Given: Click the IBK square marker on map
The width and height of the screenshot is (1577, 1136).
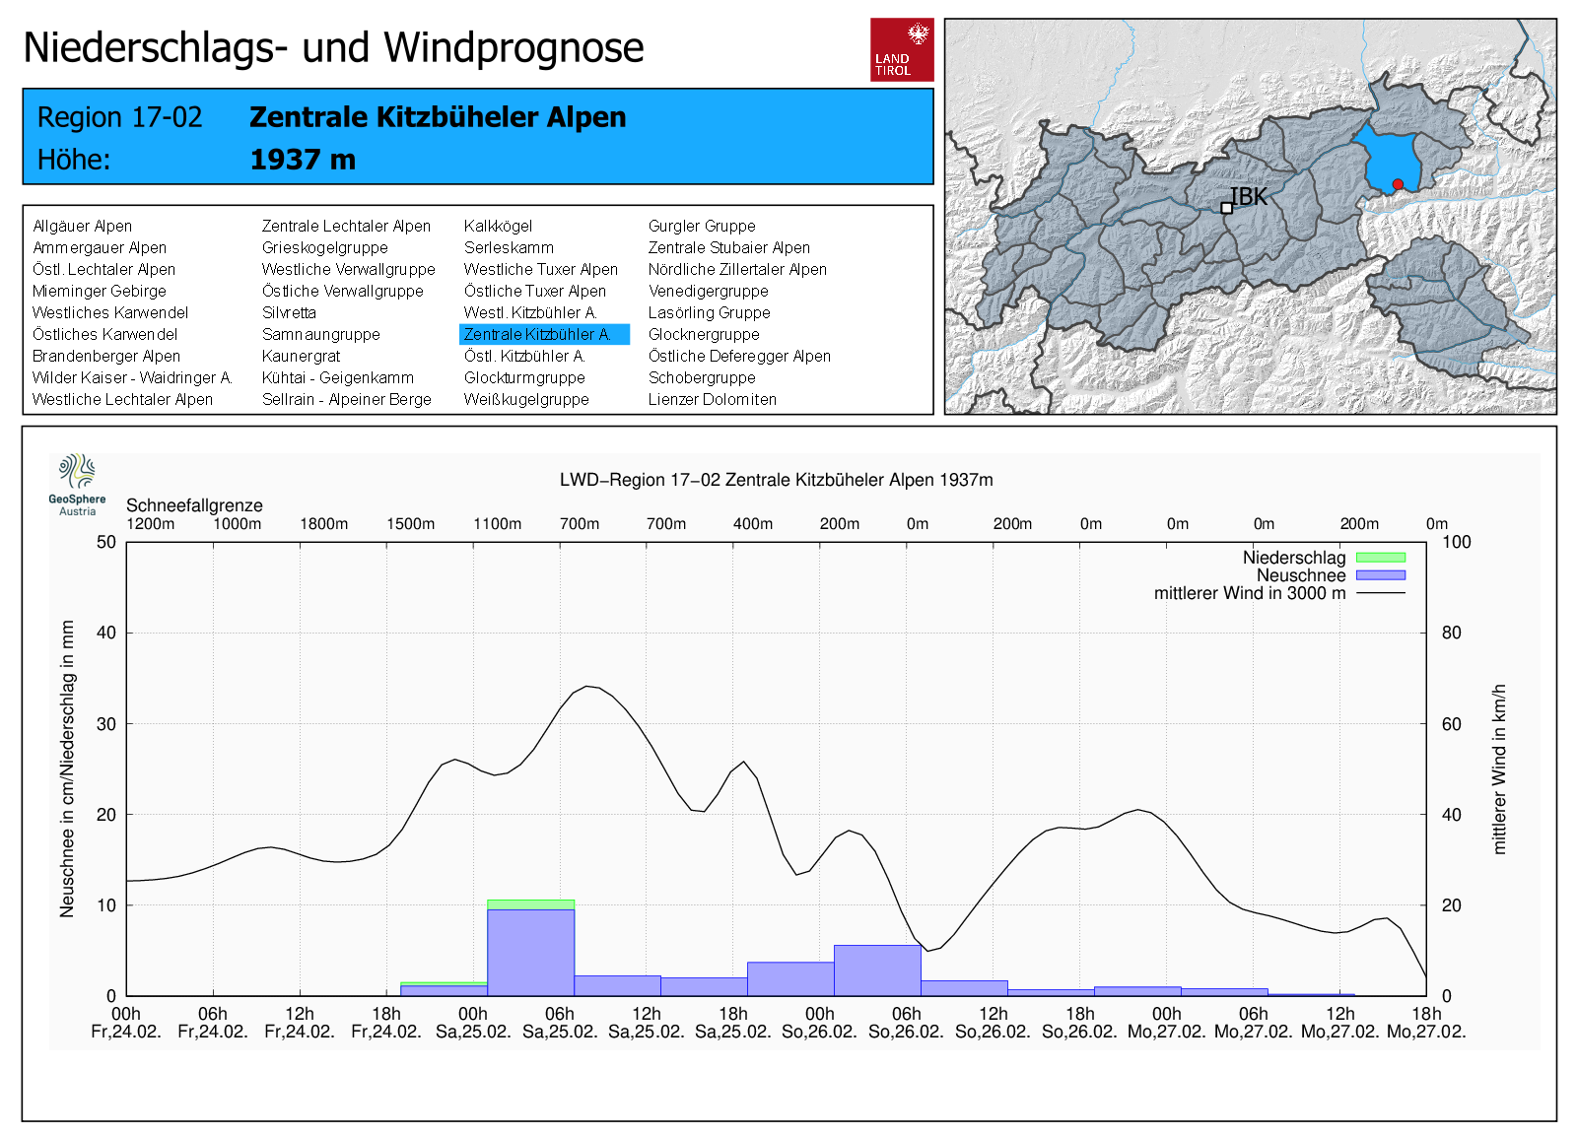Looking at the screenshot, I should [x=1226, y=208].
